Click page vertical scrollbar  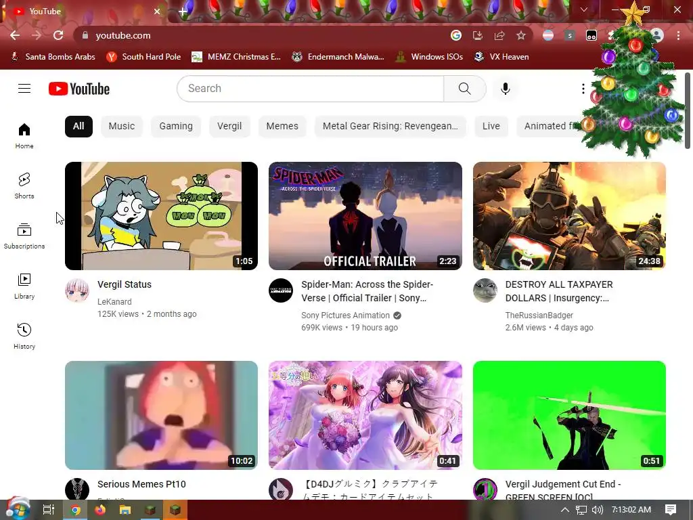coord(688,110)
